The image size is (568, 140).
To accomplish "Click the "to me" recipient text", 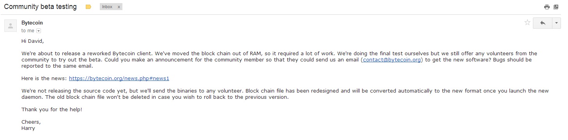I will click(28, 31).
